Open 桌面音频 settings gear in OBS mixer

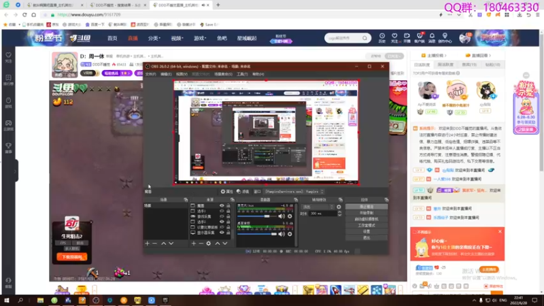tap(290, 234)
